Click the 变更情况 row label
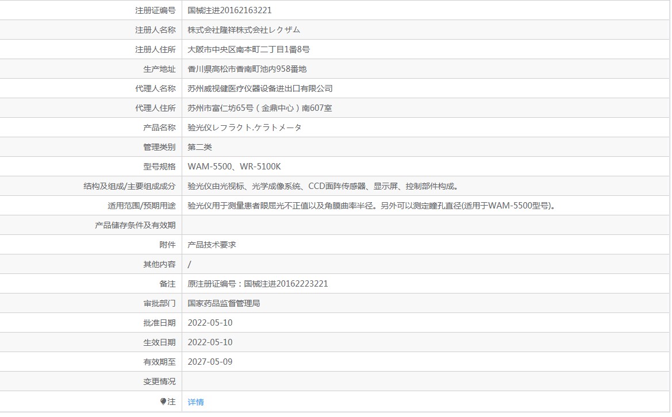Image resolution: width=672 pixels, height=417 pixels. (159, 381)
